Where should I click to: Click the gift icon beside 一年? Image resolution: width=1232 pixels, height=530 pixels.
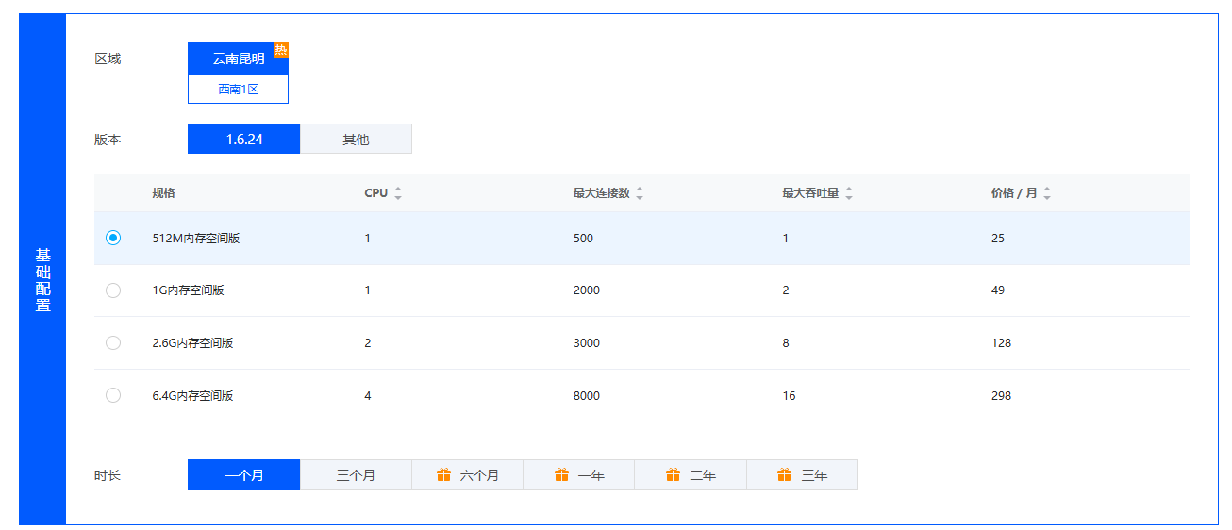tap(562, 475)
